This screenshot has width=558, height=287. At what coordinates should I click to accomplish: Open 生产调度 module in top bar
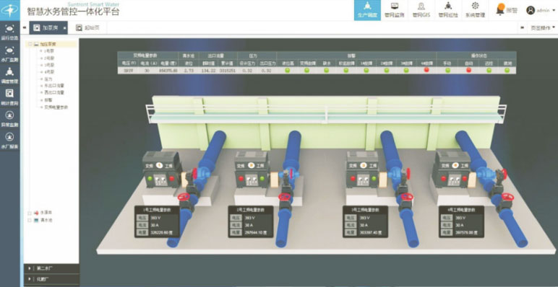367,10
